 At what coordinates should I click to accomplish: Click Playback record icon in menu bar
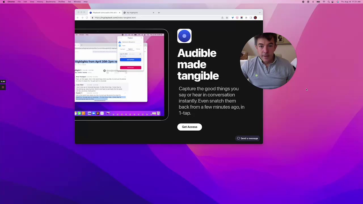[308, 2]
